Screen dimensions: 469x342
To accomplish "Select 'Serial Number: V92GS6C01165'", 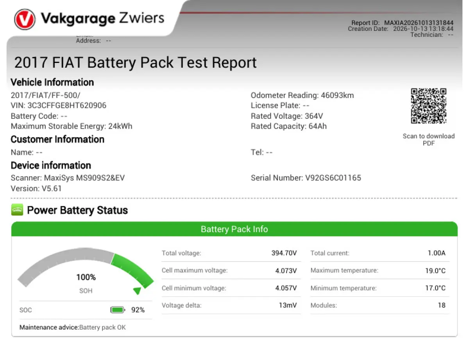I will (306, 178).
